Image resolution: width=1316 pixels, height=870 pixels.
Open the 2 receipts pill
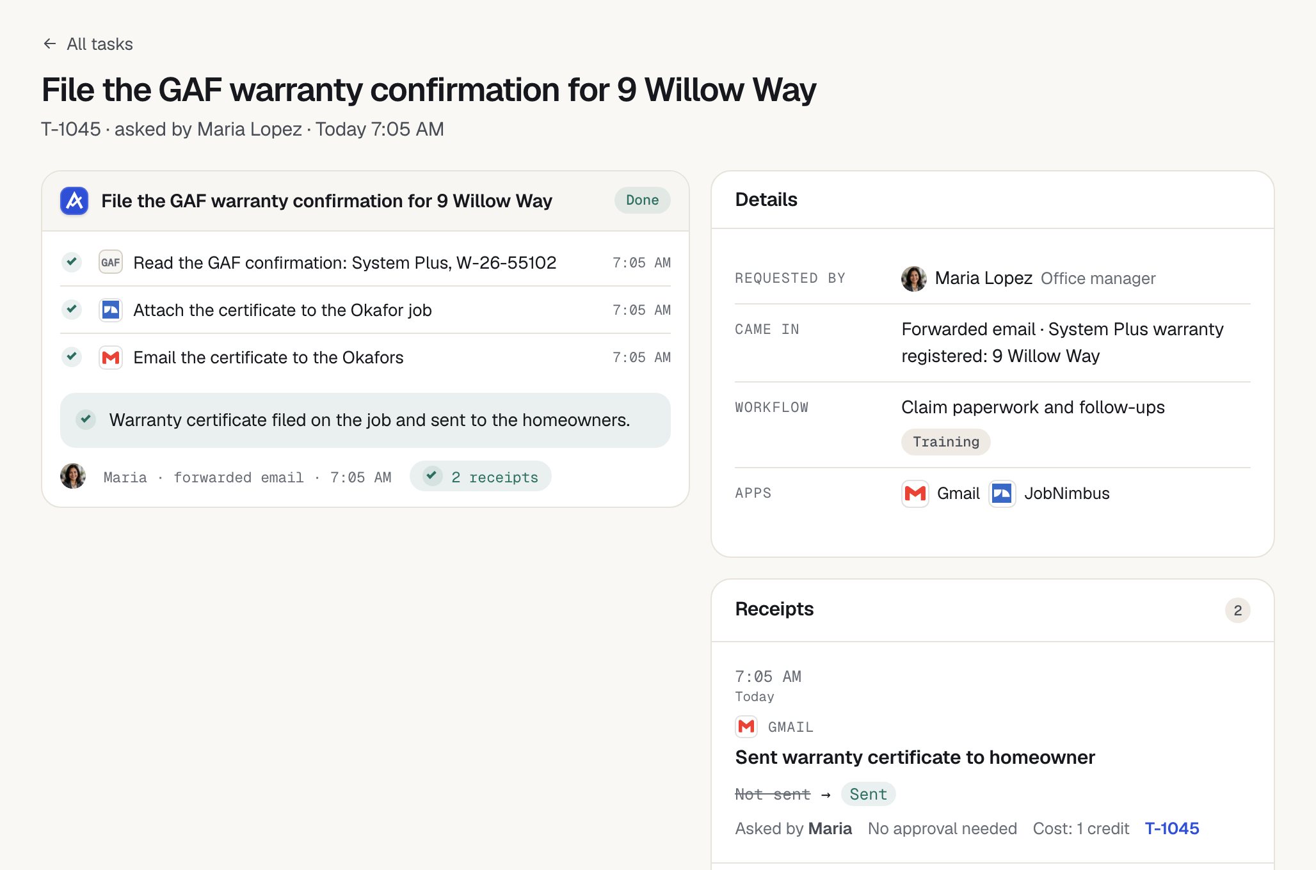(480, 477)
